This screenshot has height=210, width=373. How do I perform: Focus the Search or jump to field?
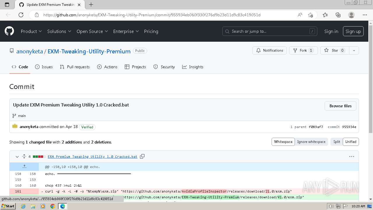click(x=270, y=31)
